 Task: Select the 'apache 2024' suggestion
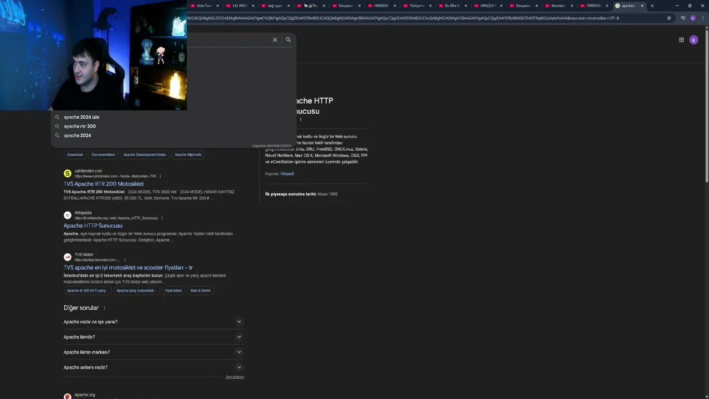click(78, 135)
